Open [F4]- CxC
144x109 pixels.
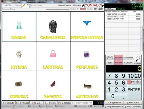[x=36, y=103]
